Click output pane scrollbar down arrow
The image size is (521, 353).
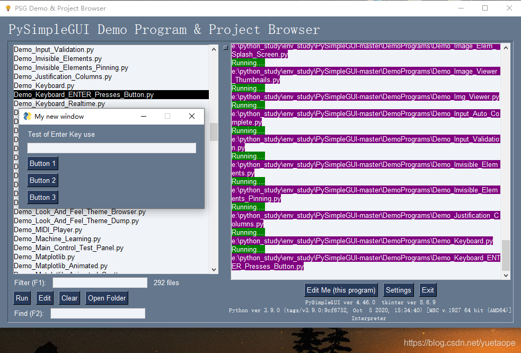coord(506,275)
